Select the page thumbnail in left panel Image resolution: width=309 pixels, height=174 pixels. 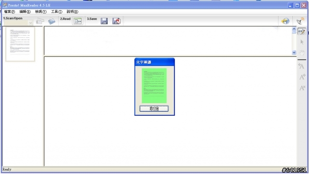coord(20,44)
